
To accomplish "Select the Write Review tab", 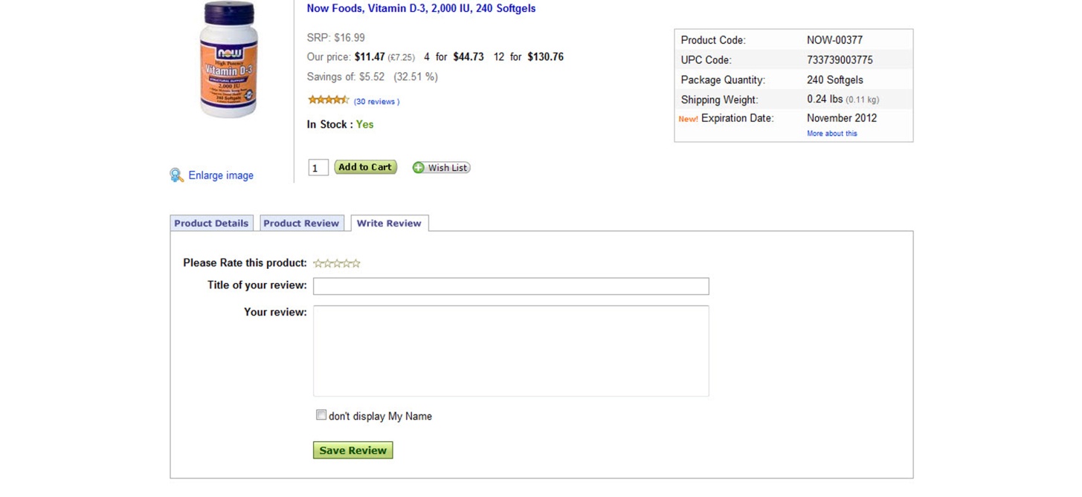I will (389, 224).
